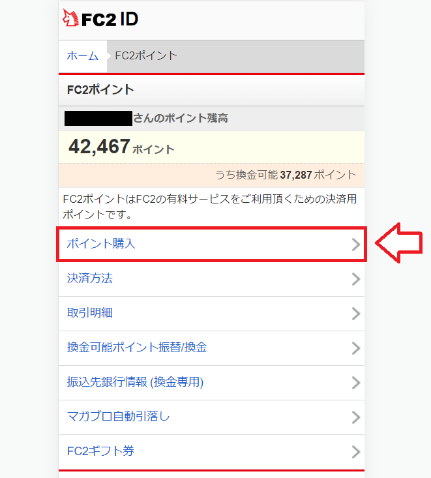Click the FC2 ID logo
Viewport: 431px width, 478px height.
tap(100, 18)
